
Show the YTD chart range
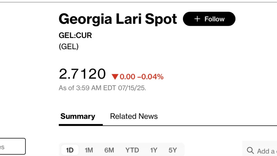[132, 150]
